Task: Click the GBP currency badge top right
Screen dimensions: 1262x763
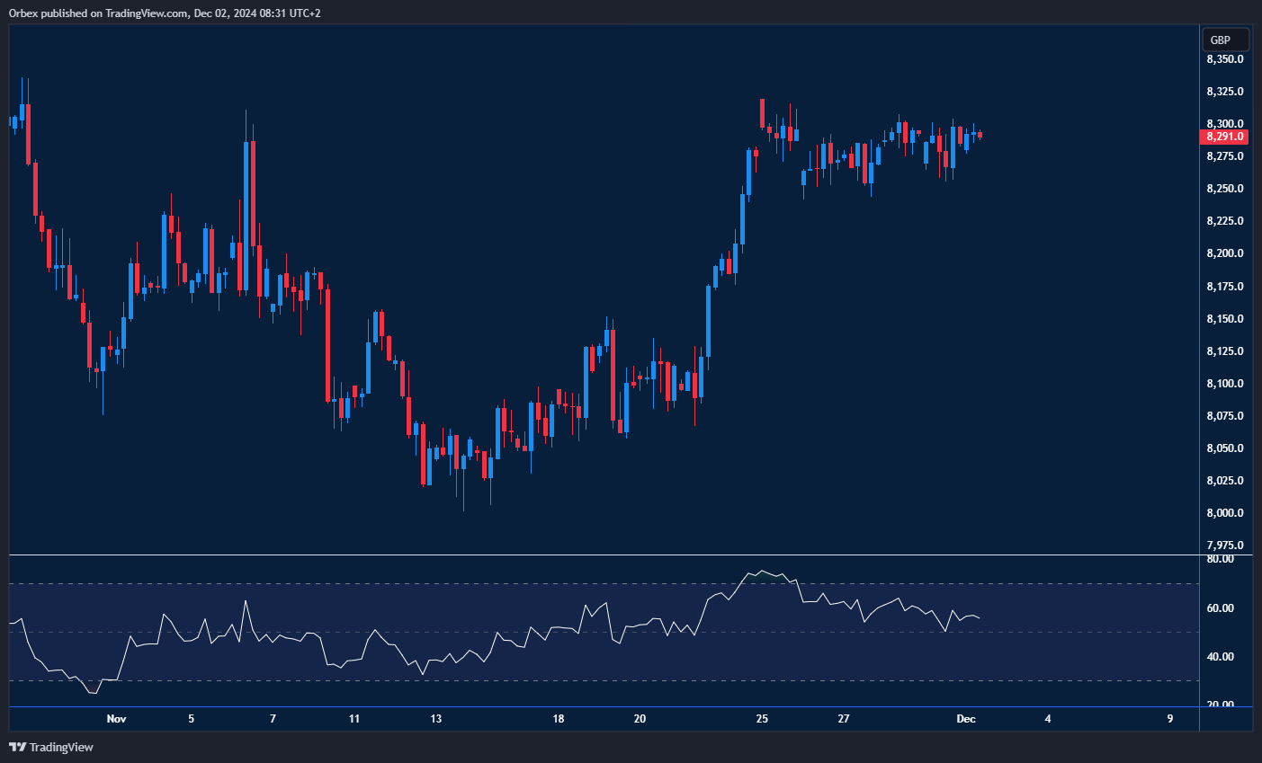Action: (1224, 39)
